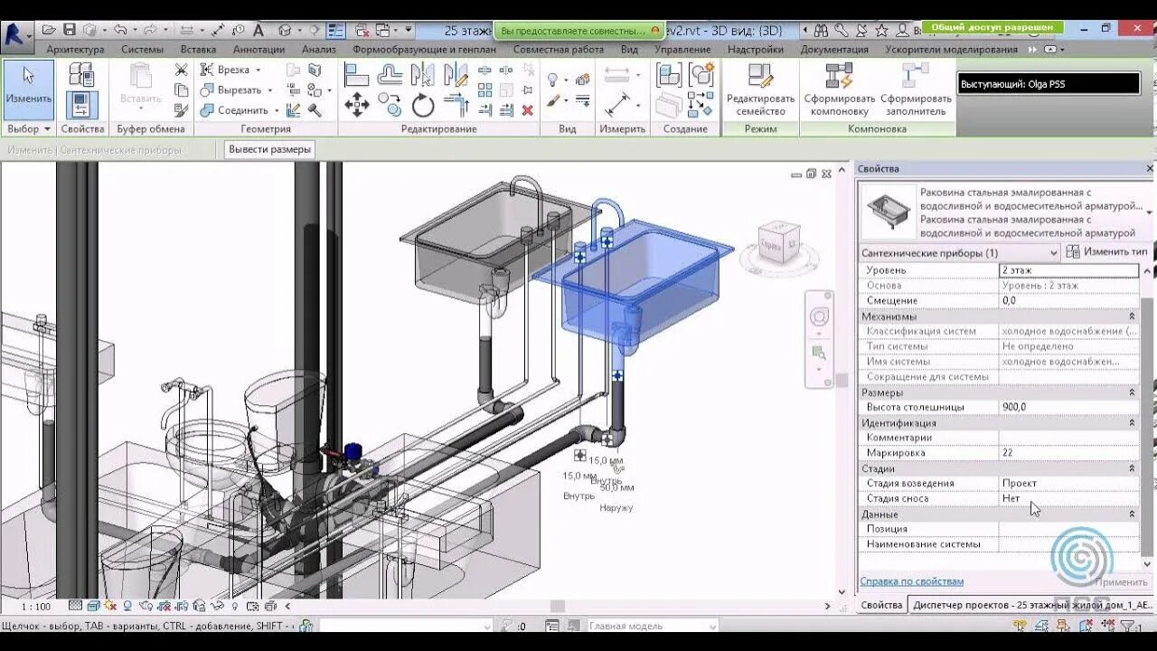
Task: Click the Match Type Properties paintbrush icon
Action: click(x=181, y=109)
